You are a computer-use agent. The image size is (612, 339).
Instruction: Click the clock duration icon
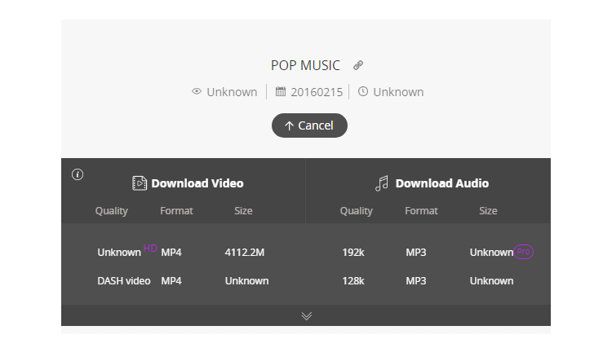point(363,91)
